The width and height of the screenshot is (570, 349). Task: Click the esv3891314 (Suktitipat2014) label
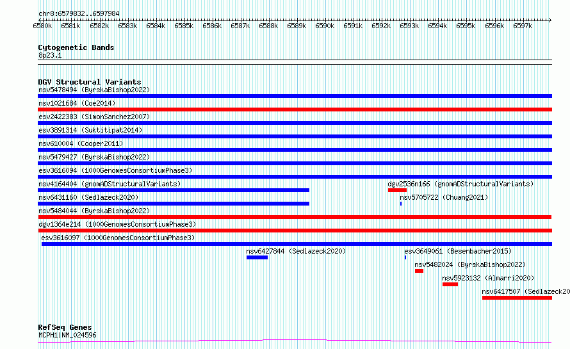pos(90,130)
